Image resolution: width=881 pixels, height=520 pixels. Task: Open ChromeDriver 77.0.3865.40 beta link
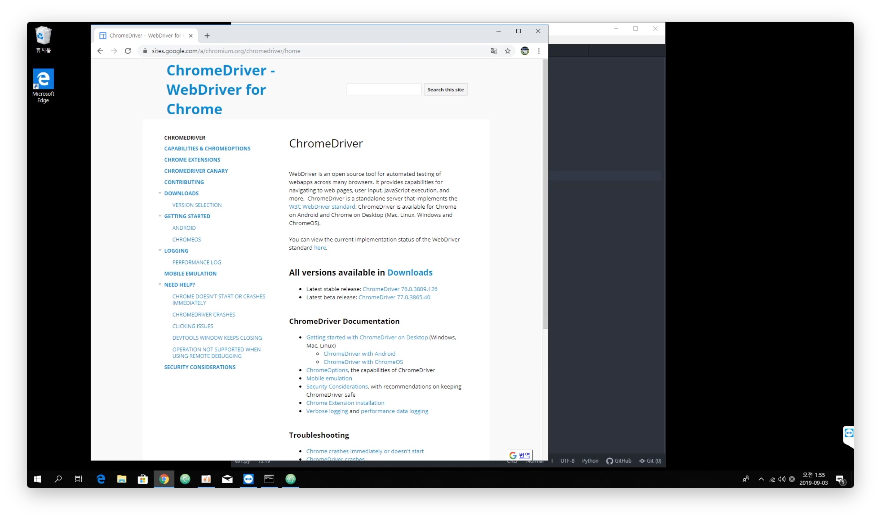coord(394,297)
